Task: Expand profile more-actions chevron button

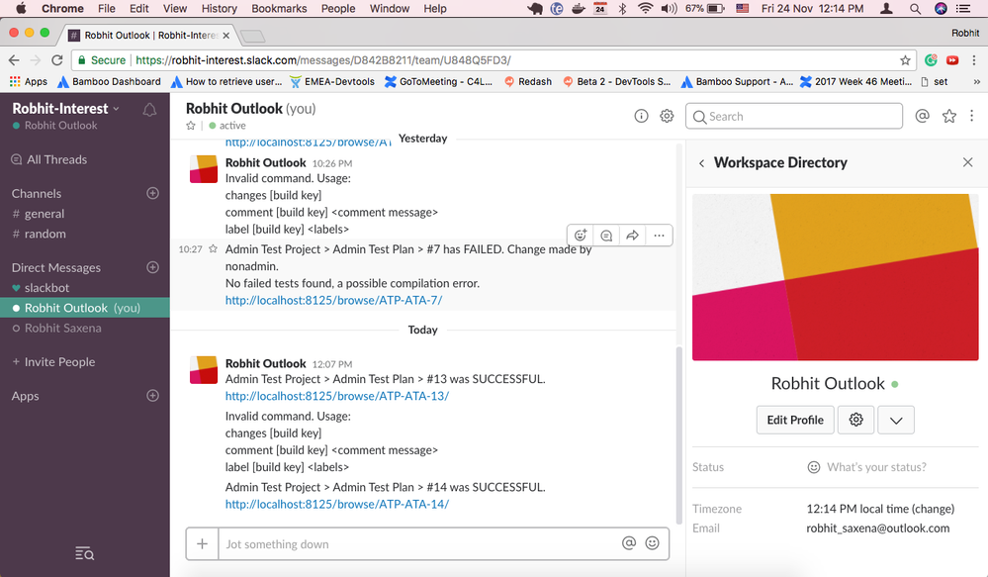Action: pos(896,420)
